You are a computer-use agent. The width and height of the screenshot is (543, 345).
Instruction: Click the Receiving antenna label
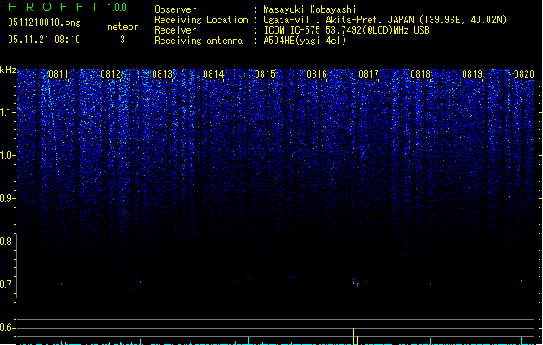199,41
